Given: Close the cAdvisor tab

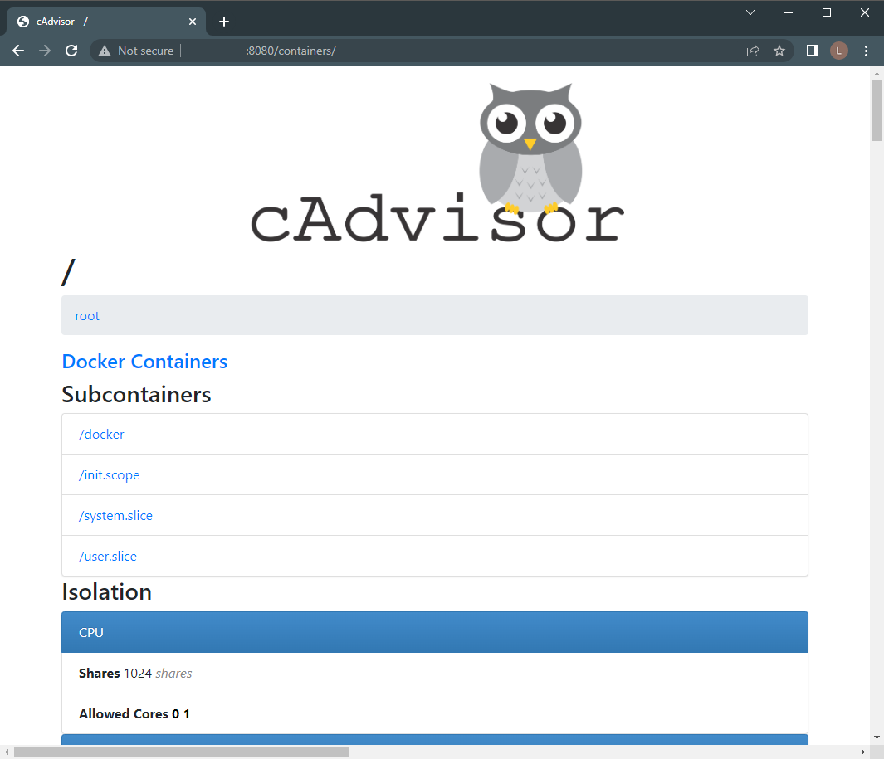Looking at the screenshot, I should (x=193, y=22).
